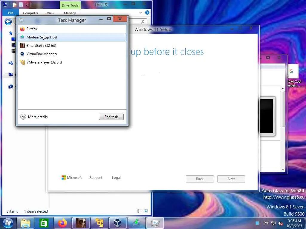This screenshot has height=229, width=306.
Task: Select Network icon in navigation pane
Action: coord(11,87)
